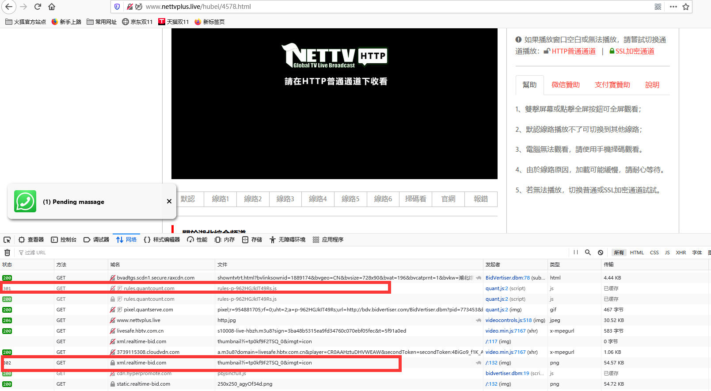Click the 官網 button
The height and width of the screenshot is (391, 711).
pos(449,199)
